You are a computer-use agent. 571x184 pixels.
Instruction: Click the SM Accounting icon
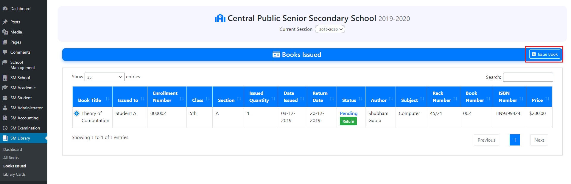[5, 118]
